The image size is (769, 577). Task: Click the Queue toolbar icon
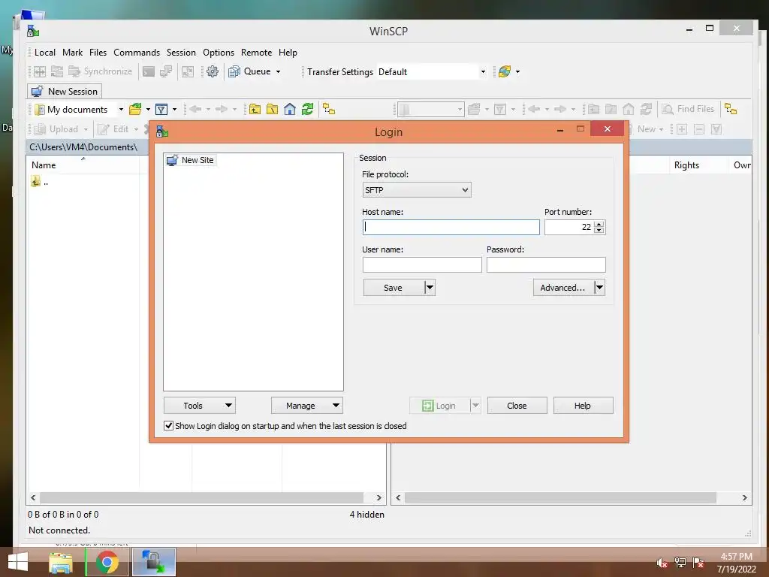tap(234, 71)
